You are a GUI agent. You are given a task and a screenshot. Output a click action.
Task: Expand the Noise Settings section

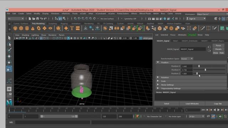[158, 85]
